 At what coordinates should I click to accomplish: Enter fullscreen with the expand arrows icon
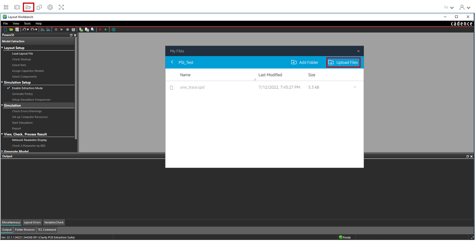coord(61,7)
